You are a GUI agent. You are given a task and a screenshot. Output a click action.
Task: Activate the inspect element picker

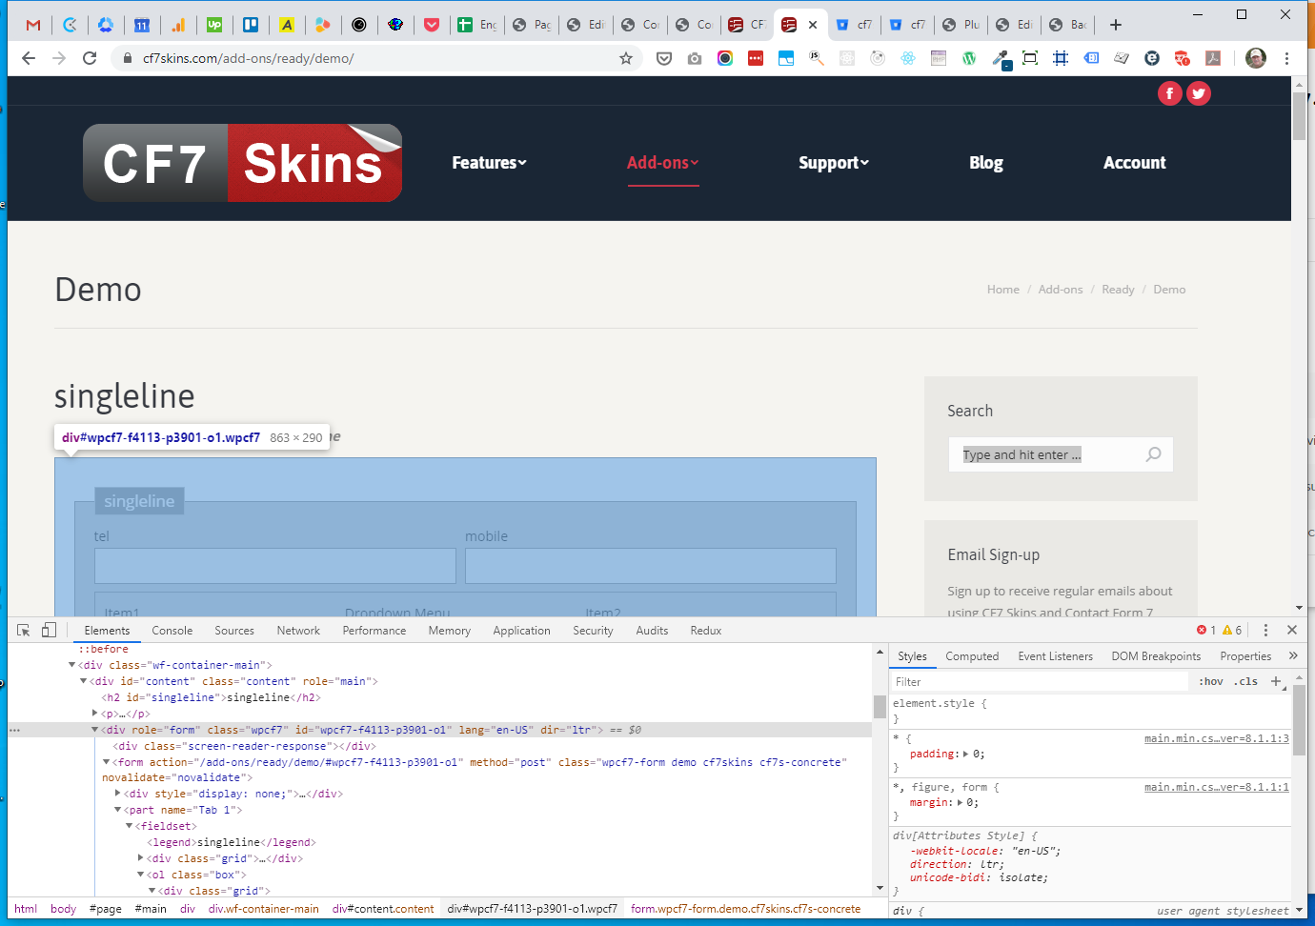pyautogui.click(x=24, y=631)
